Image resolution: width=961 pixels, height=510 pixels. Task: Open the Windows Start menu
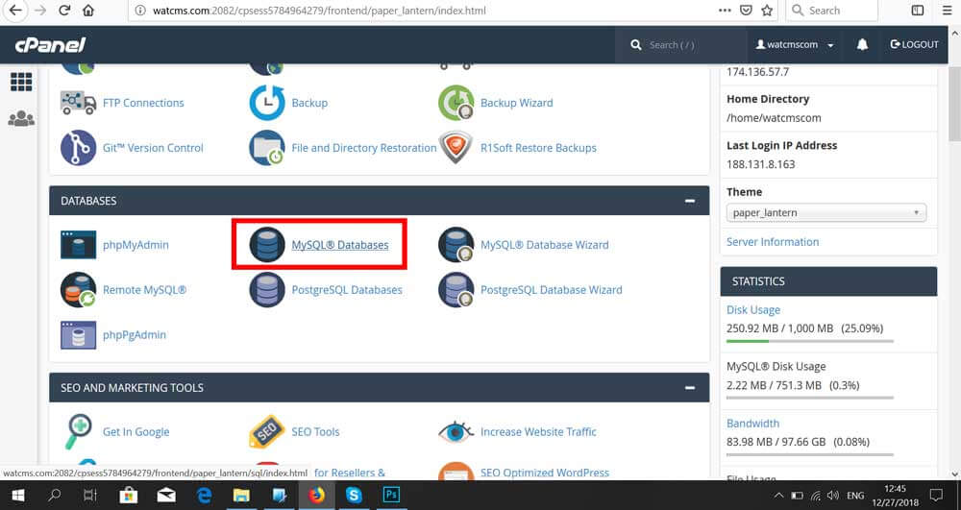(x=17, y=495)
